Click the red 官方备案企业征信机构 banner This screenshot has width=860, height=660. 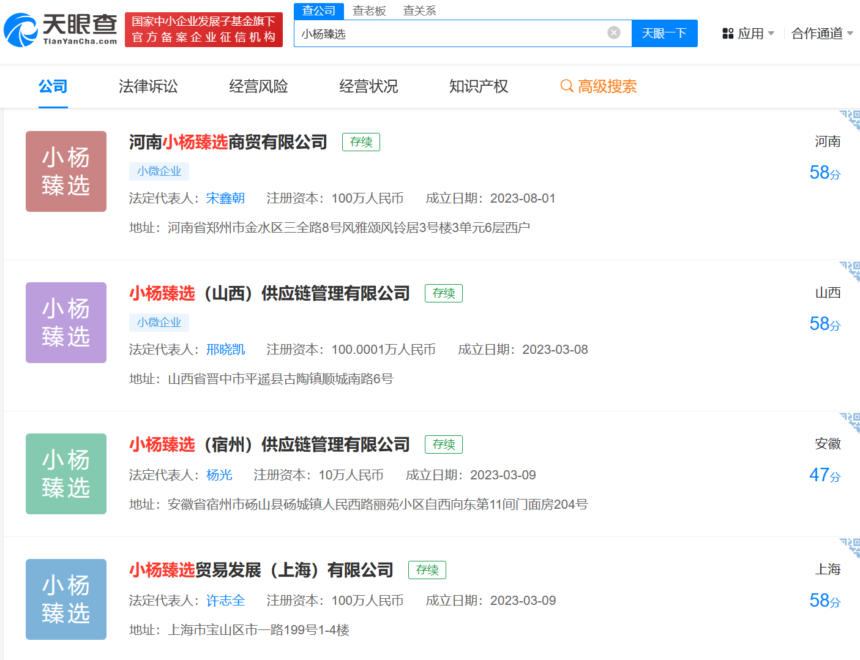click(204, 29)
